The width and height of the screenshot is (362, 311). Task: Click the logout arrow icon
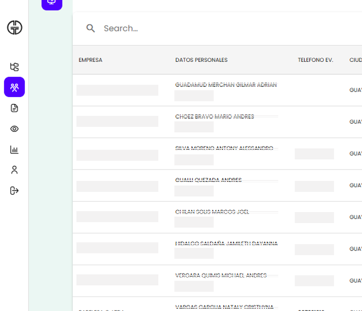coord(15,191)
